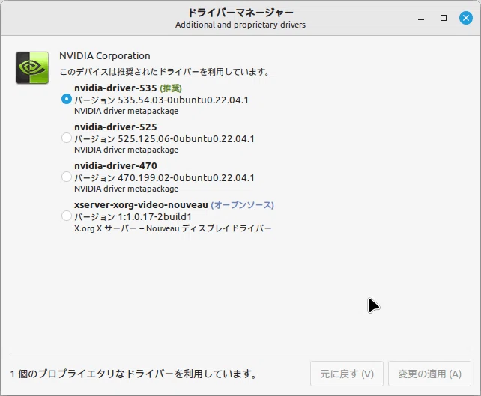Click the 推奨されたドライバー status line
Screen dimensions: 481x396
[x=164, y=72]
